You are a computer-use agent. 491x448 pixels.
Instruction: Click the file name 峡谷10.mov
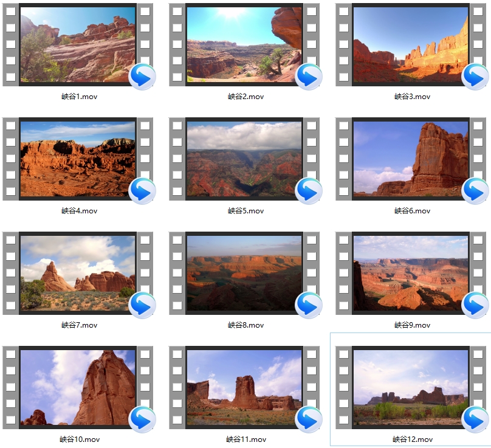click(x=80, y=439)
